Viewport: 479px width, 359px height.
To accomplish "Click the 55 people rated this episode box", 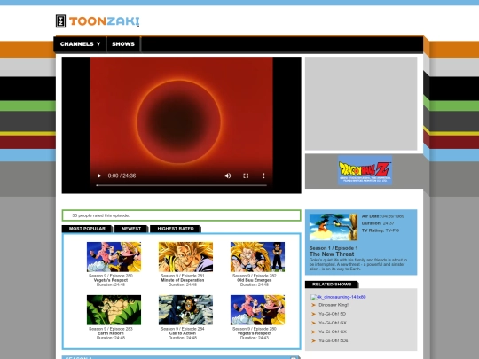I will tap(182, 215).
